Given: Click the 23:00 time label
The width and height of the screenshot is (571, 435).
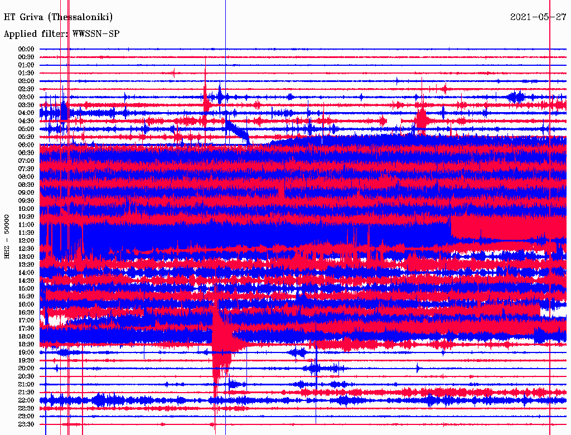Looking at the screenshot, I should 26,416.
